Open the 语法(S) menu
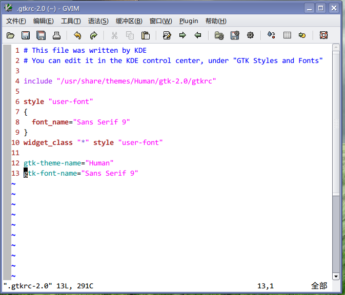Image resolution: width=345 pixels, height=295 pixels. pos(98,21)
